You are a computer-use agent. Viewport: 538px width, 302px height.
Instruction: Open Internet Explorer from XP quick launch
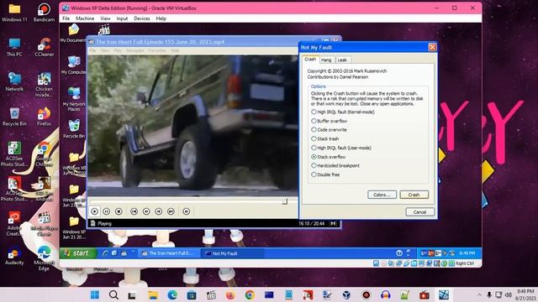pos(105,253)
